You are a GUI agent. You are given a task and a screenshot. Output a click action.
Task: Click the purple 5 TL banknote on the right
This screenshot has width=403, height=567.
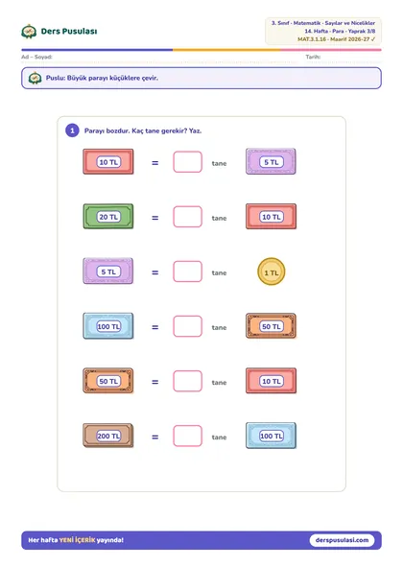point(271,161)
